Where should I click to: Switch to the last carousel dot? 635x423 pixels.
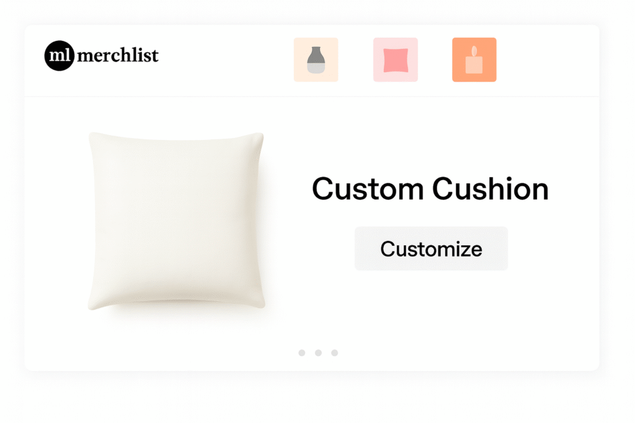[x=334, y=353]
